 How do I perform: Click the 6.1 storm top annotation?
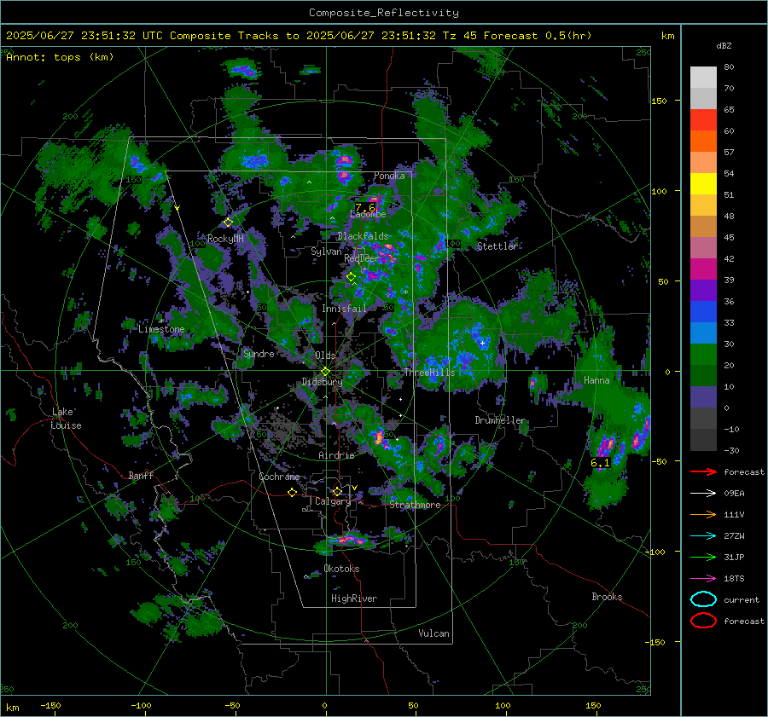tap(600, 462)
